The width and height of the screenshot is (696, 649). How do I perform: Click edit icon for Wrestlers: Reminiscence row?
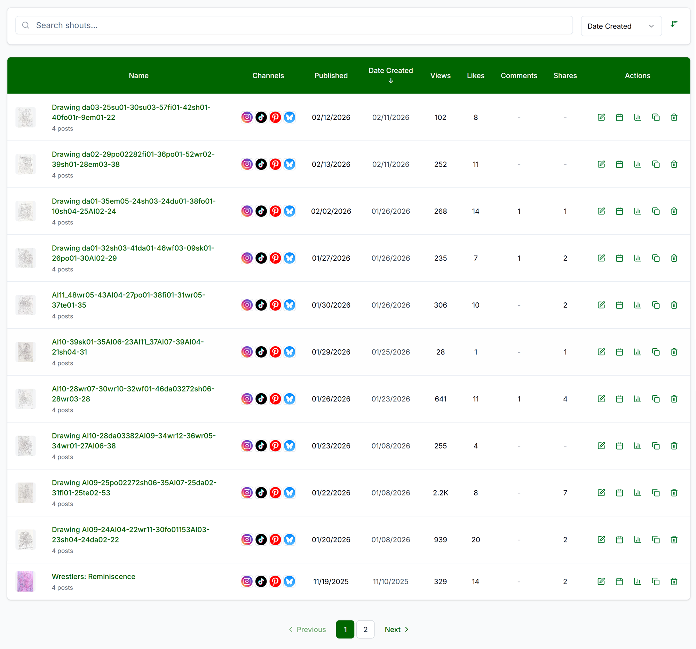pyautogui.click(x=601, y=581)
